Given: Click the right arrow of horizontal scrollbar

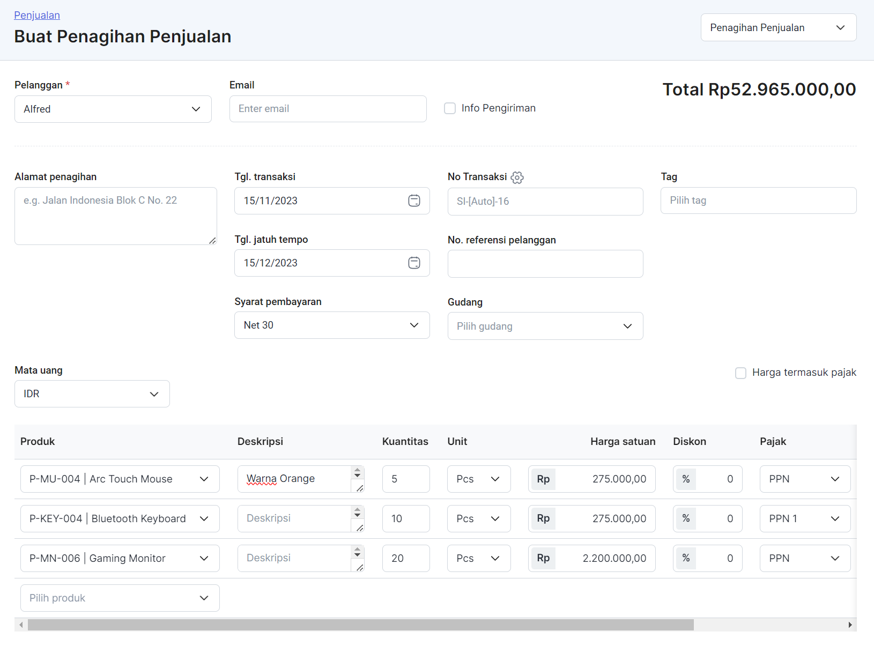Looking at the screenshot, I should [850, 625].
